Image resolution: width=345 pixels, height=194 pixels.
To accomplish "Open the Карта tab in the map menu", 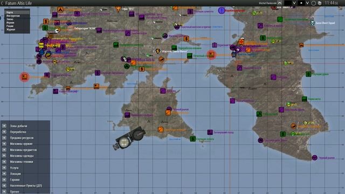I will tap(17, 12).
